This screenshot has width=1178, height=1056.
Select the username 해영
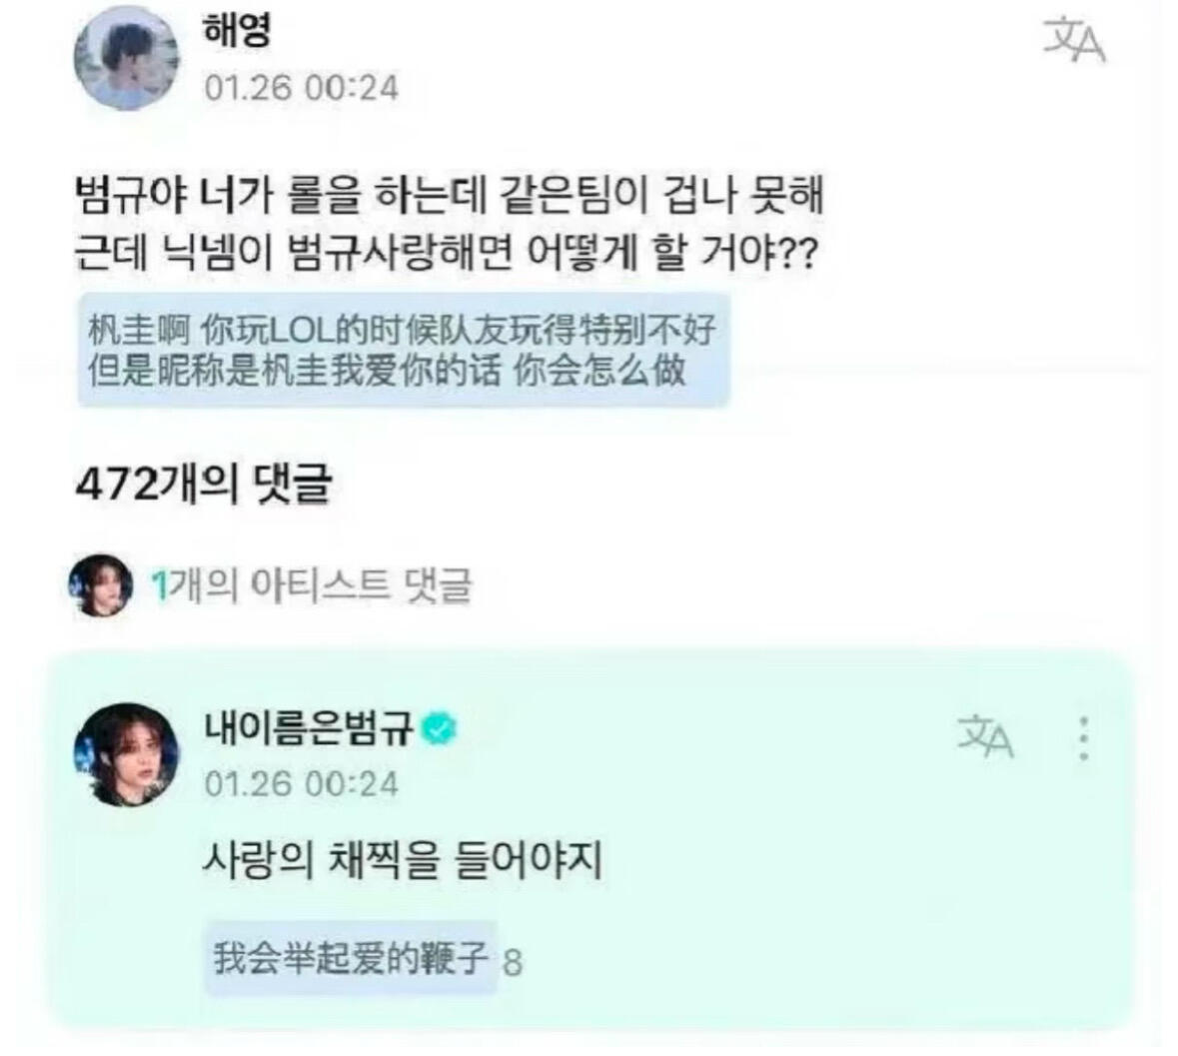click(237, 31)
